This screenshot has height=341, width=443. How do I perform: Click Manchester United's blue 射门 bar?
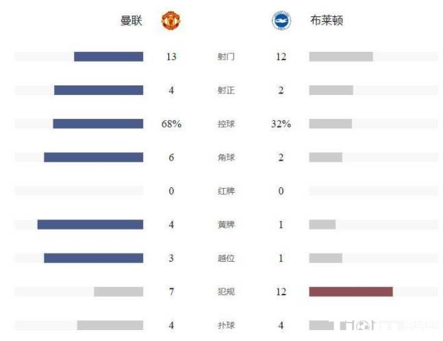click(x=108, y=57)
